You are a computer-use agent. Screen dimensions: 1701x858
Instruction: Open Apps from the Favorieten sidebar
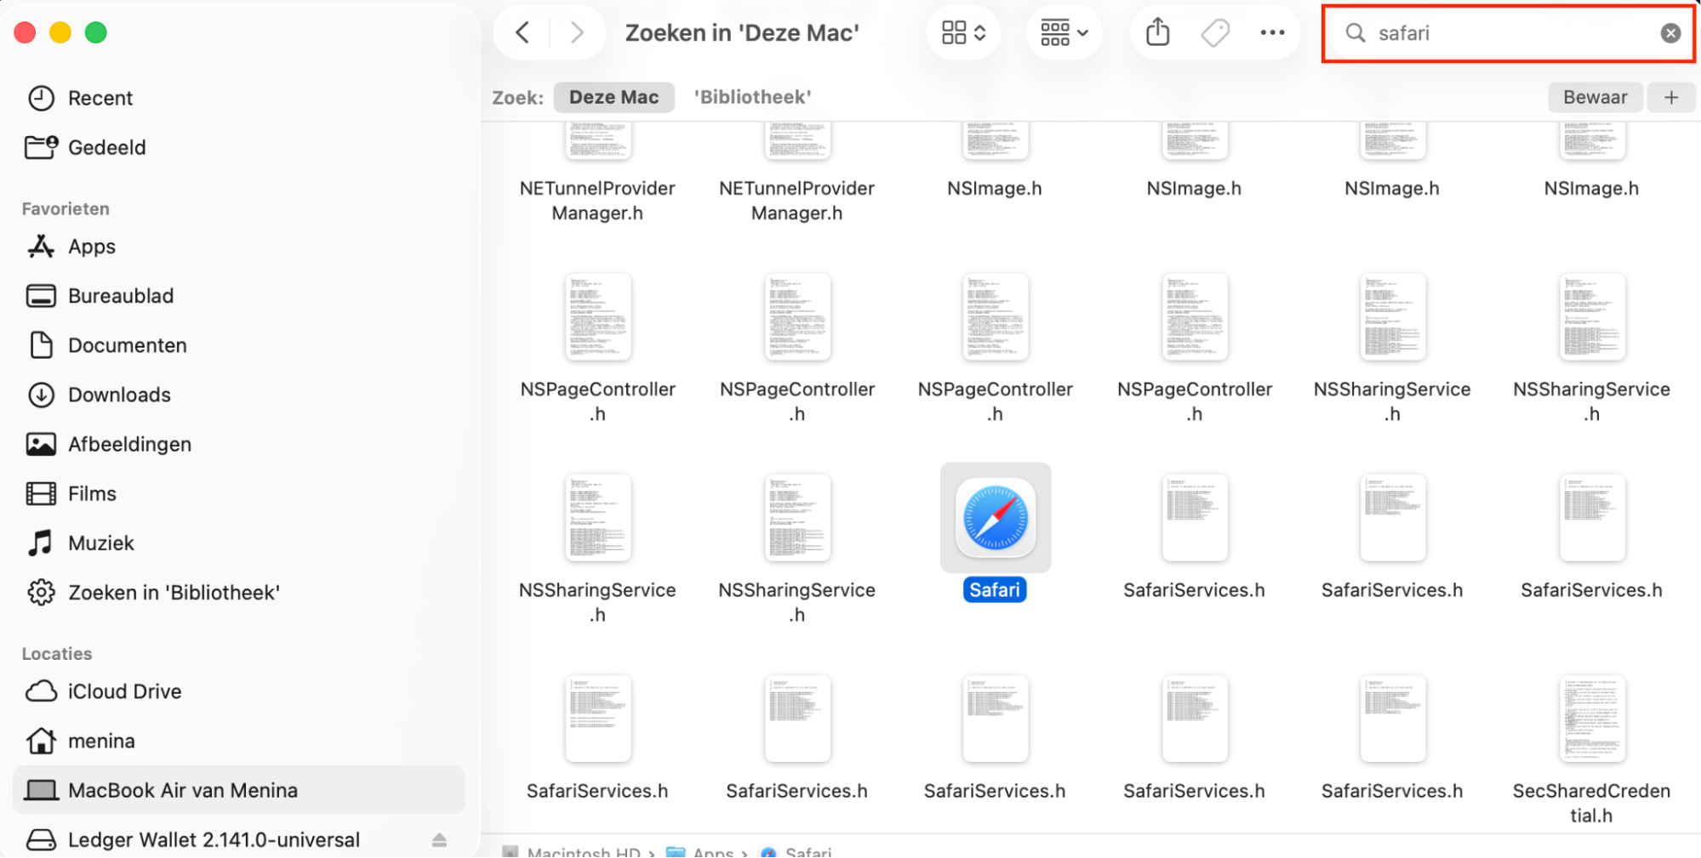point(91,247)
